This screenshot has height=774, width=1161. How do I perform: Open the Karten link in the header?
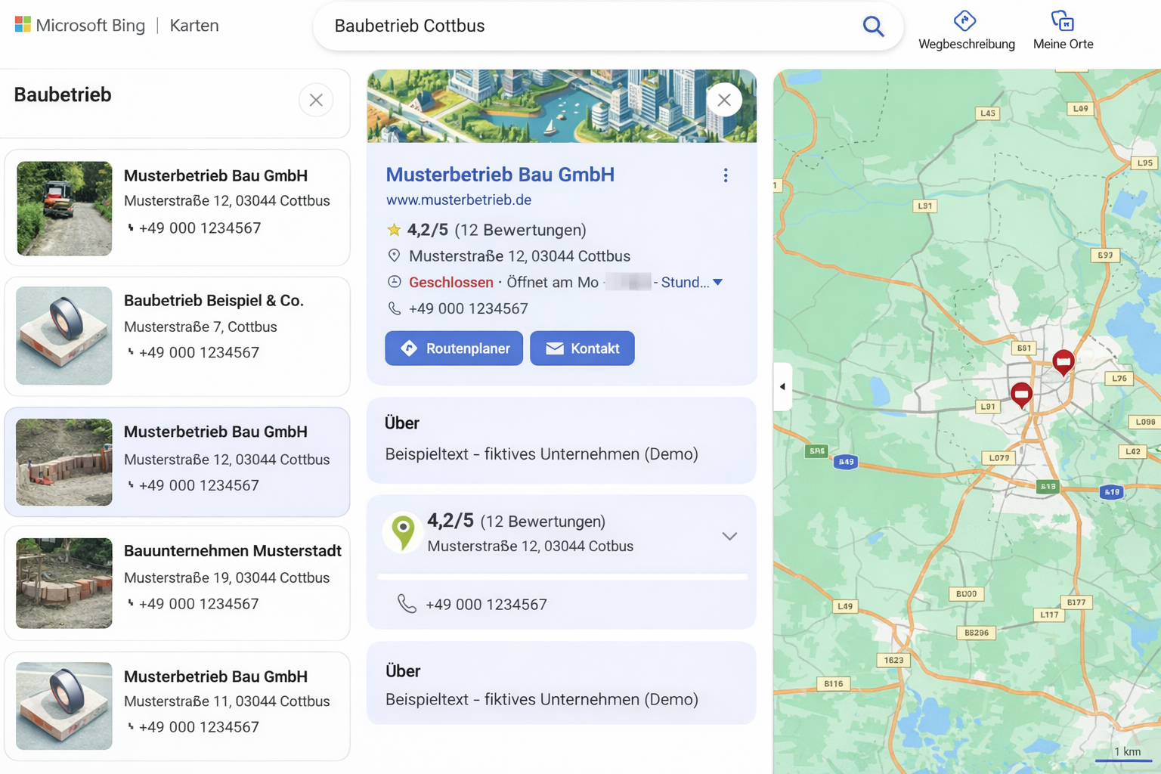[x=194, y=26]
